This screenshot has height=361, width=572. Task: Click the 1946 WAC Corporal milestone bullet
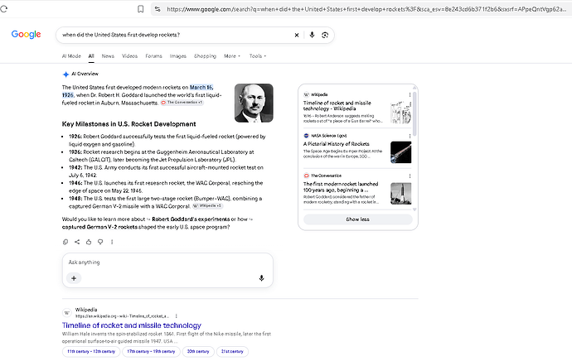click(x=166, y=187)
